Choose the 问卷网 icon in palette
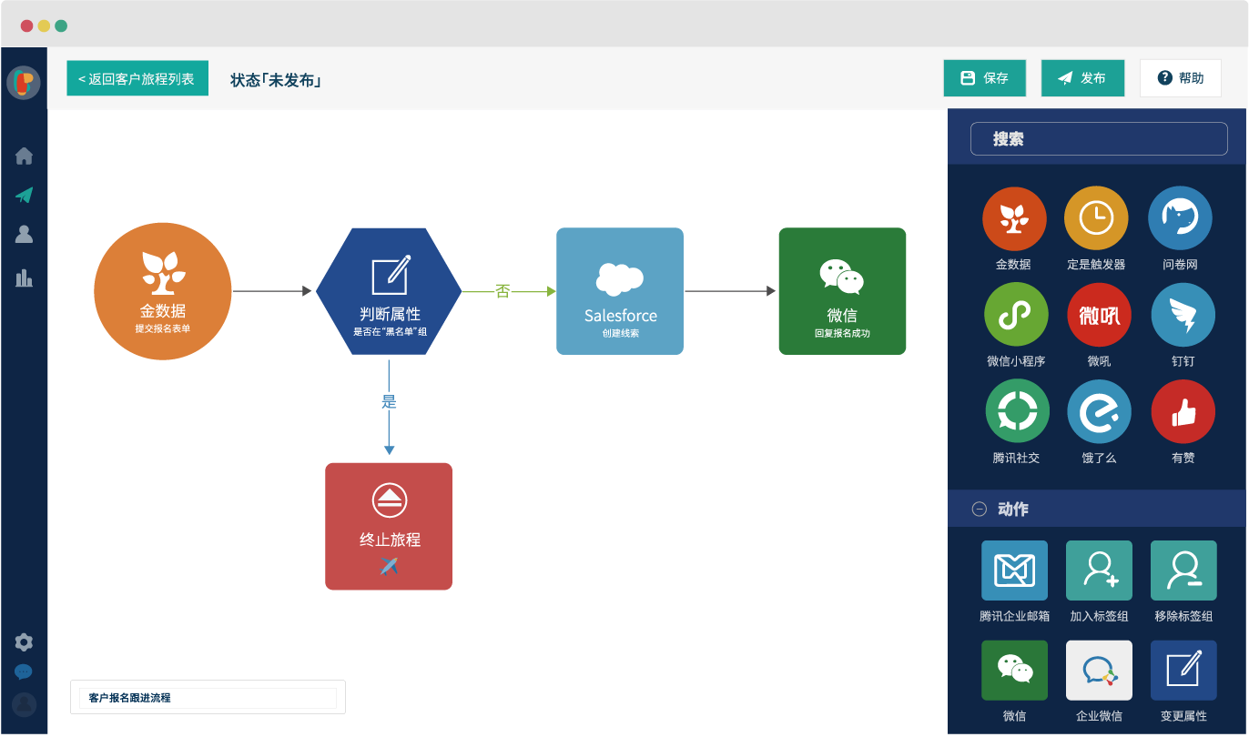 [1180, 219]
